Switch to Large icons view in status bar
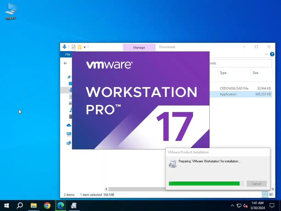281x211 pixels. pyautogui.click(x=271, y=195)
